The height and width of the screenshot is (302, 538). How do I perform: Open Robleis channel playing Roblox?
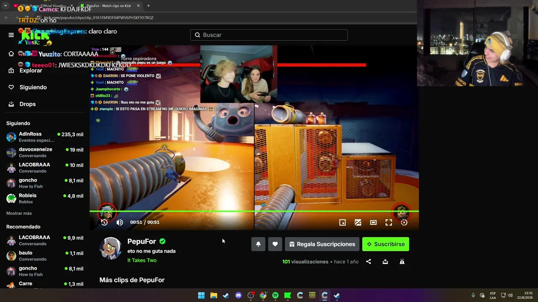click(x=45, y=198)
